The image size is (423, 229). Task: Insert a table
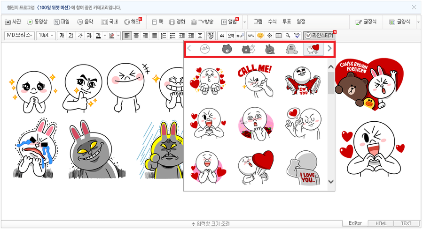[x=279, y=36]
